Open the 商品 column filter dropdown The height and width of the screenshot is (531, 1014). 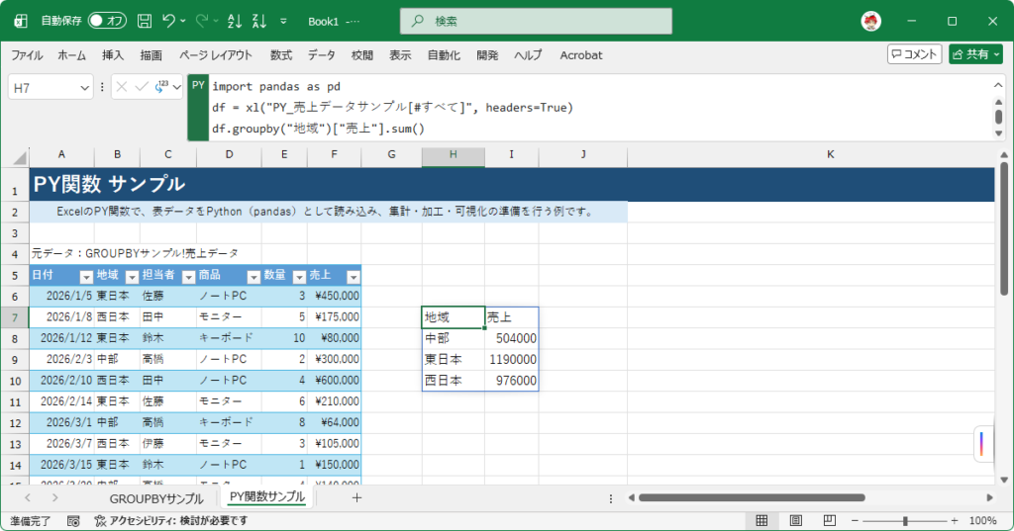point(253,277)
